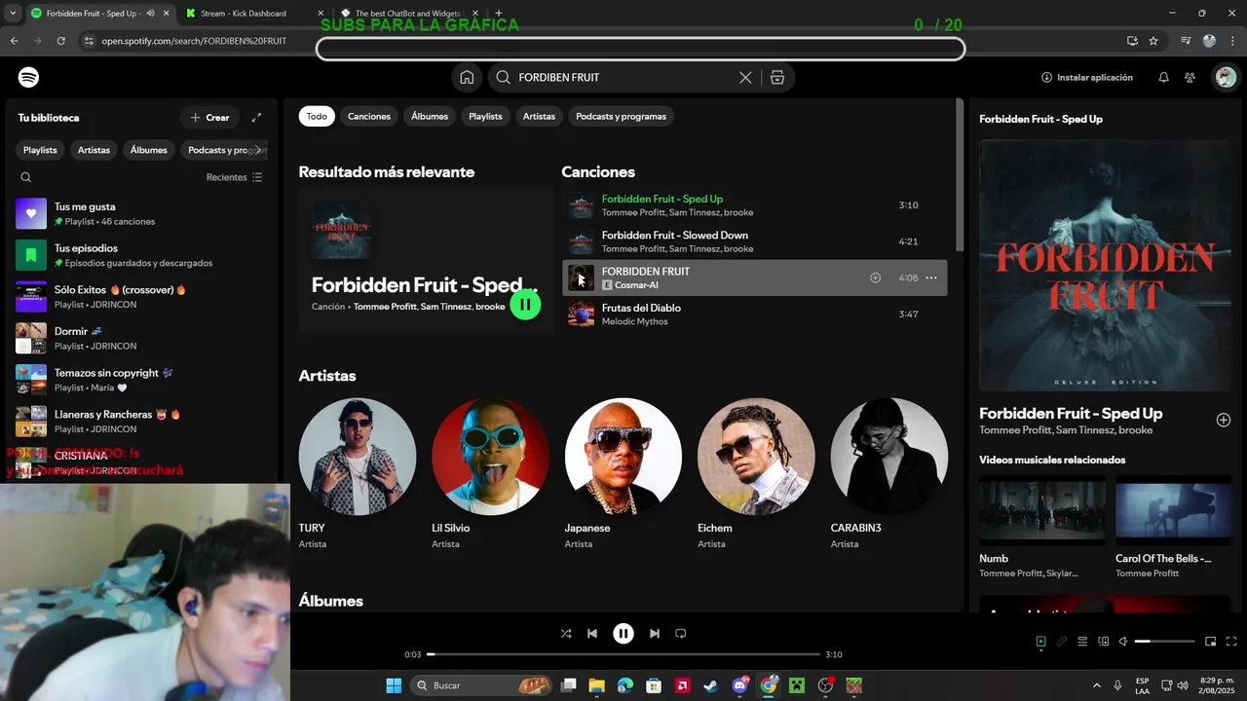
Task: Filter search results by Artistas
Action: coord(539,116)
